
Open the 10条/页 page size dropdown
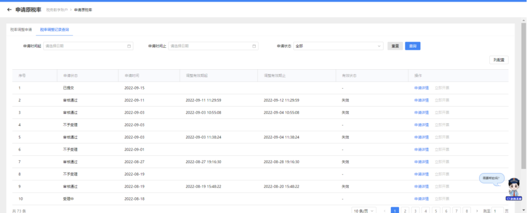tap(364, 211)
